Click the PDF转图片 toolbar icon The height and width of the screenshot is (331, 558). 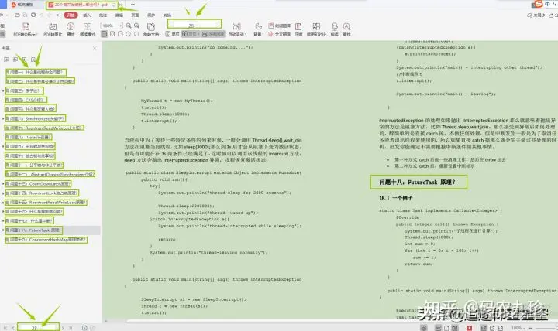pyautogui.click(x=53, y=27)
